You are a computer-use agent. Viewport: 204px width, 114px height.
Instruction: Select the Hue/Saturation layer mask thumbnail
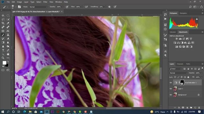pos(182,82)
